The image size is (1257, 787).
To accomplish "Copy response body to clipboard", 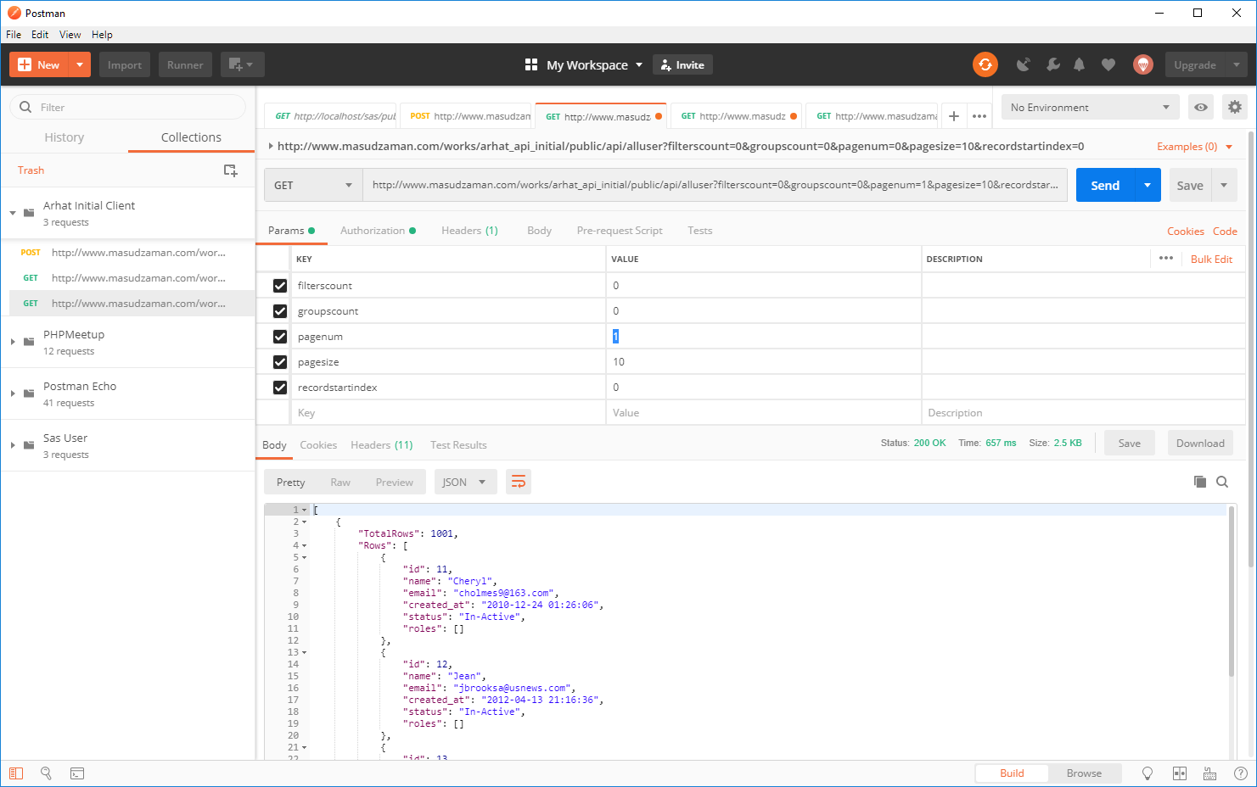I will (x=1199, y=482).
